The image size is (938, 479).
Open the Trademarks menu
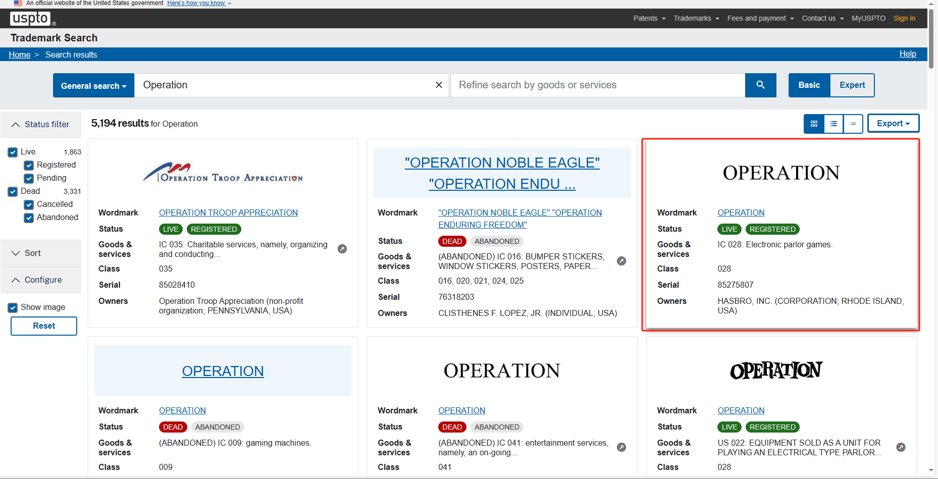coord(696,18)
